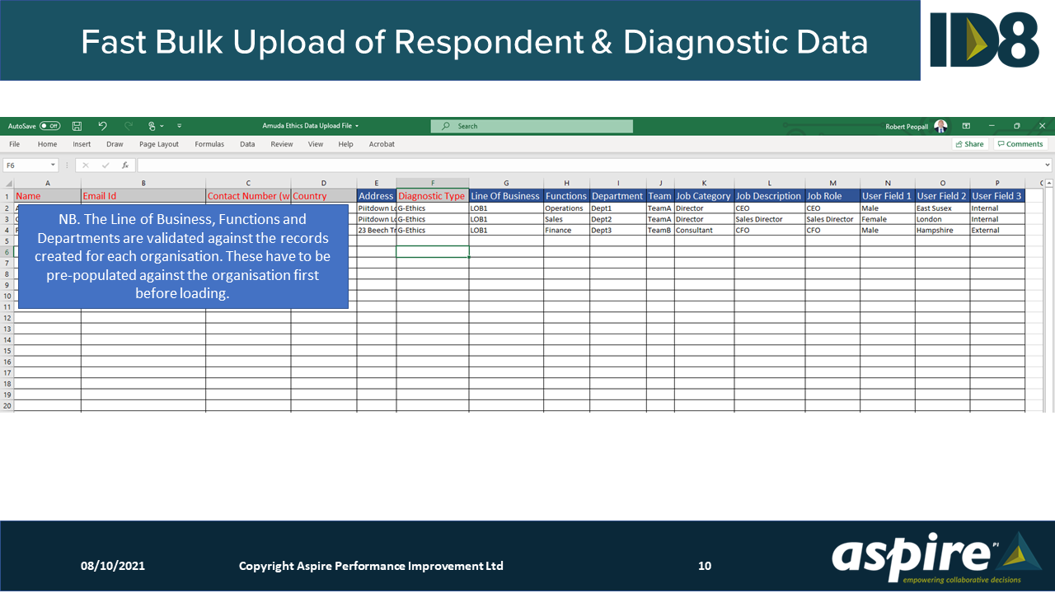
Task: Open Ribbon Display Options icon
Action: pyautogui.click(x=966, y=126)
